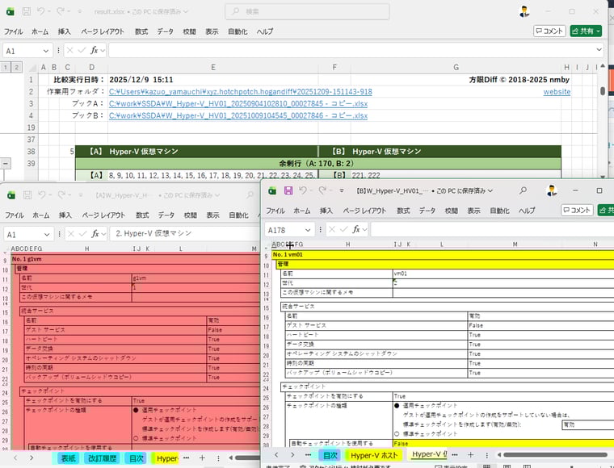Open Name Box dropdown in result.xlsx
The height and width of the screenshot is (468, 614).
click(46, 51)
